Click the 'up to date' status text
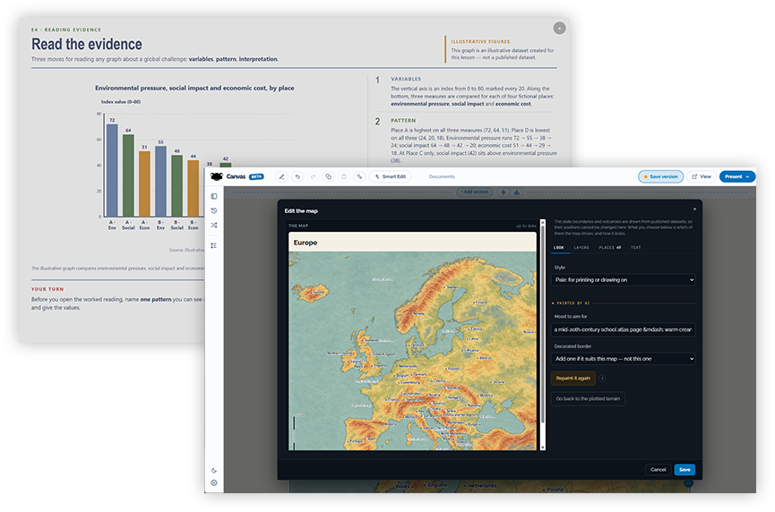The image size is (775, 512). 526,226
